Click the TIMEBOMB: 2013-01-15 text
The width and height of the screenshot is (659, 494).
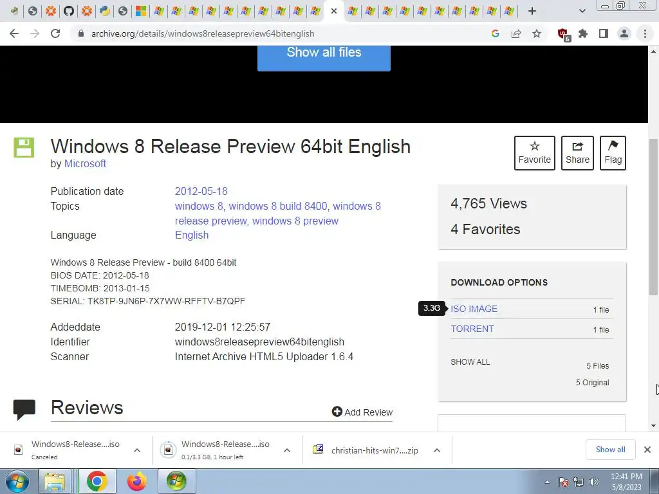pos(100,289)
